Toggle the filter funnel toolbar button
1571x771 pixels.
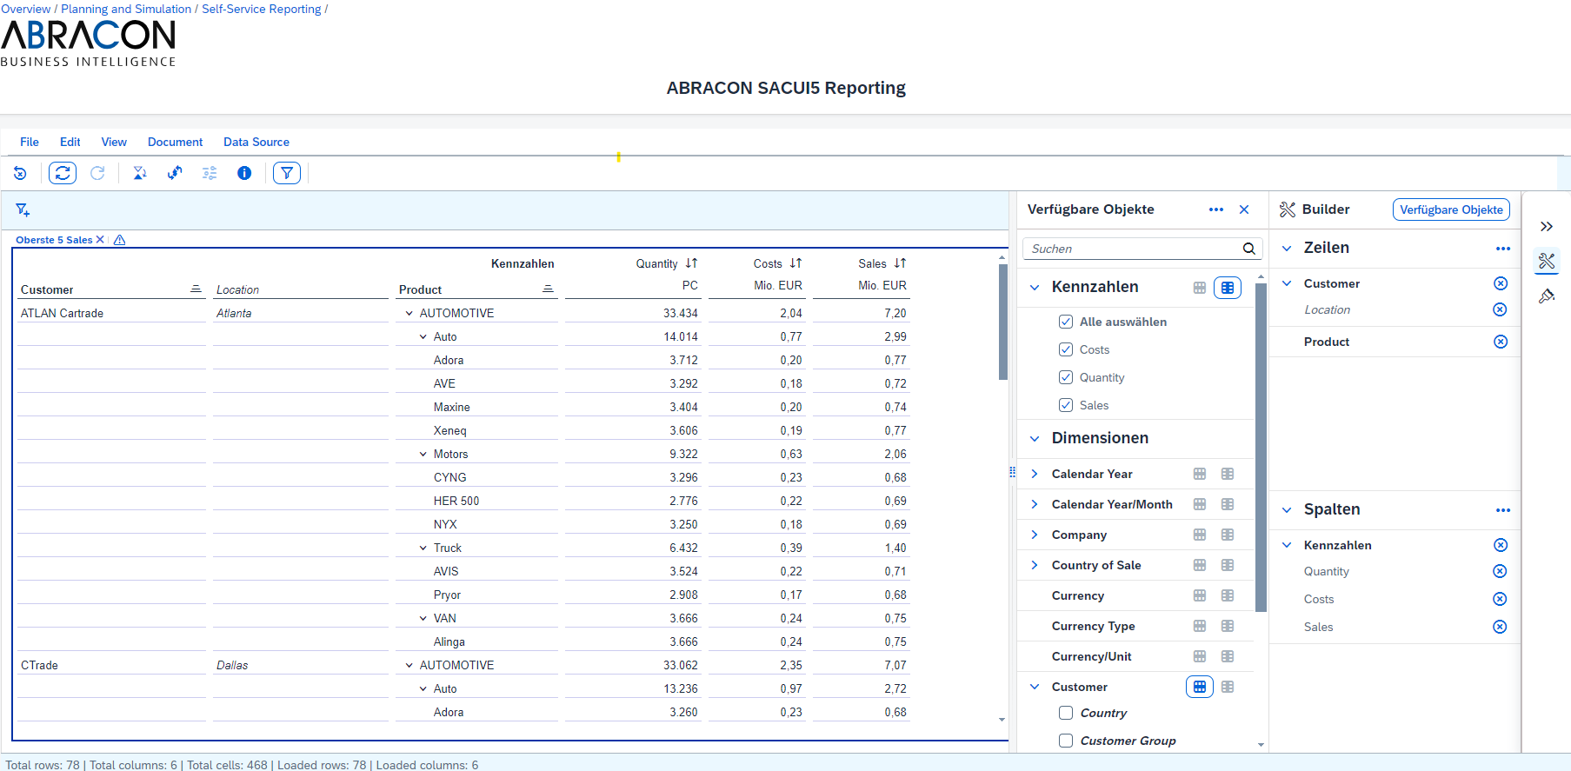[x=287, y=173]
